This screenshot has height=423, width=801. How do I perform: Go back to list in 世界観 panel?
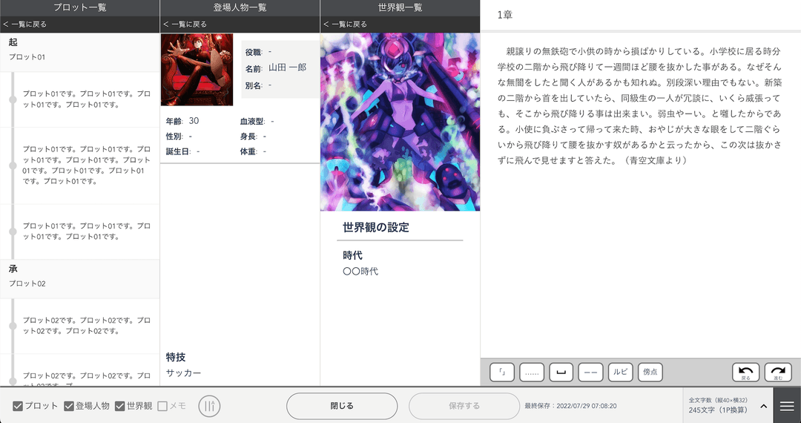(346, 24)
